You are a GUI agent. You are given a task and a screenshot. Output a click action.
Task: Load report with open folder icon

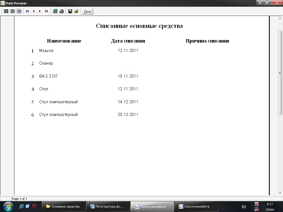(x=77, y=11)
